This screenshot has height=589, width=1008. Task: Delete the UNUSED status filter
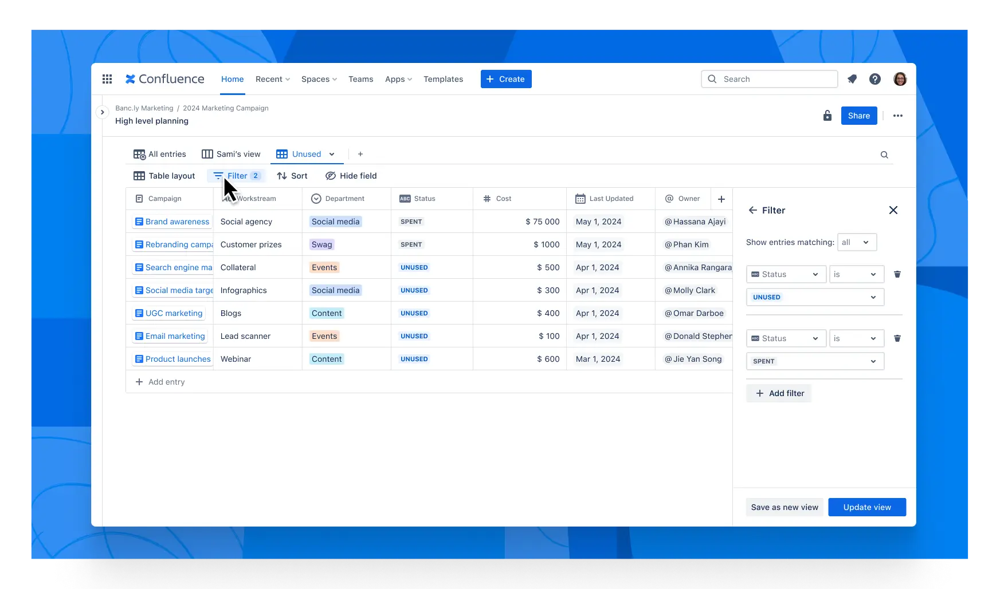point(897,274)
